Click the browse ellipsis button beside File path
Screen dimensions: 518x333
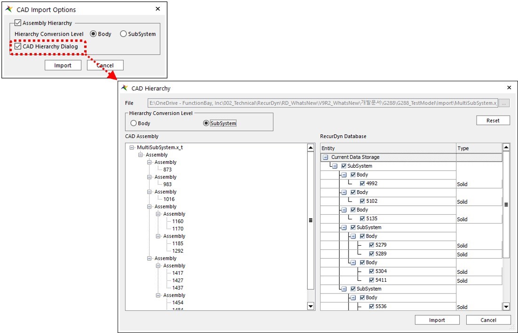coord(504,103)
